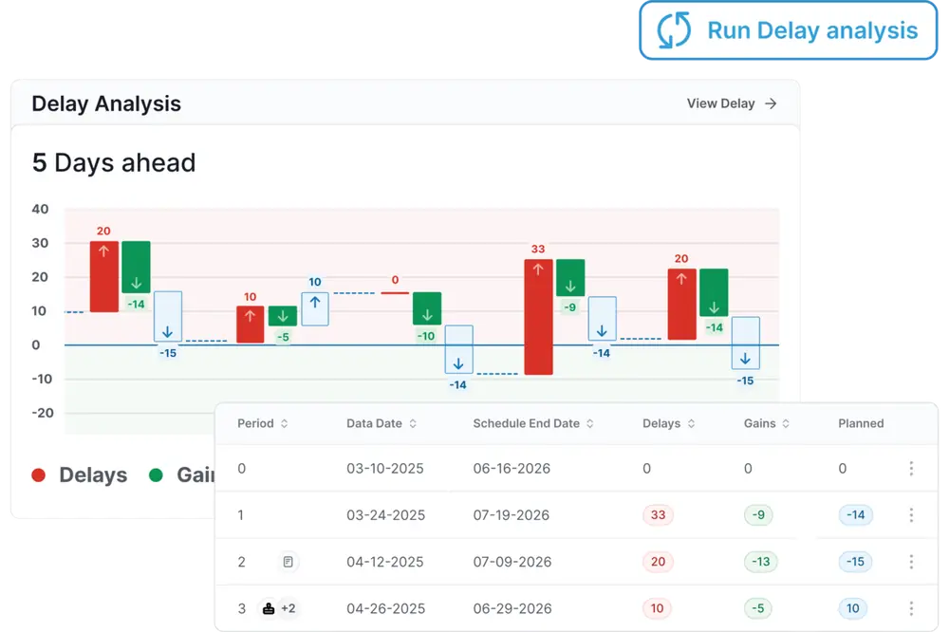Click the Planned badge -14 in period 1
This screenshot has width=949, height=632.
click(x=855, y=514)
